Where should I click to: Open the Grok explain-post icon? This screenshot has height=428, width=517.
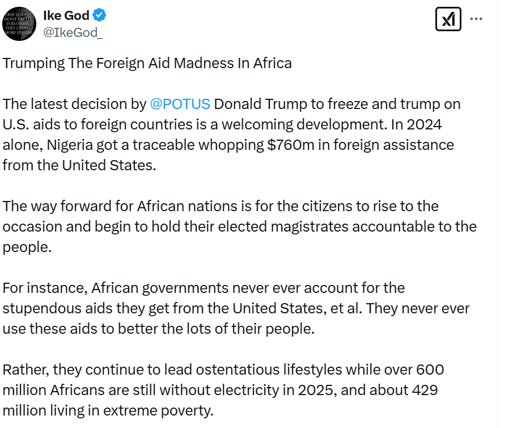pos(448,20)
